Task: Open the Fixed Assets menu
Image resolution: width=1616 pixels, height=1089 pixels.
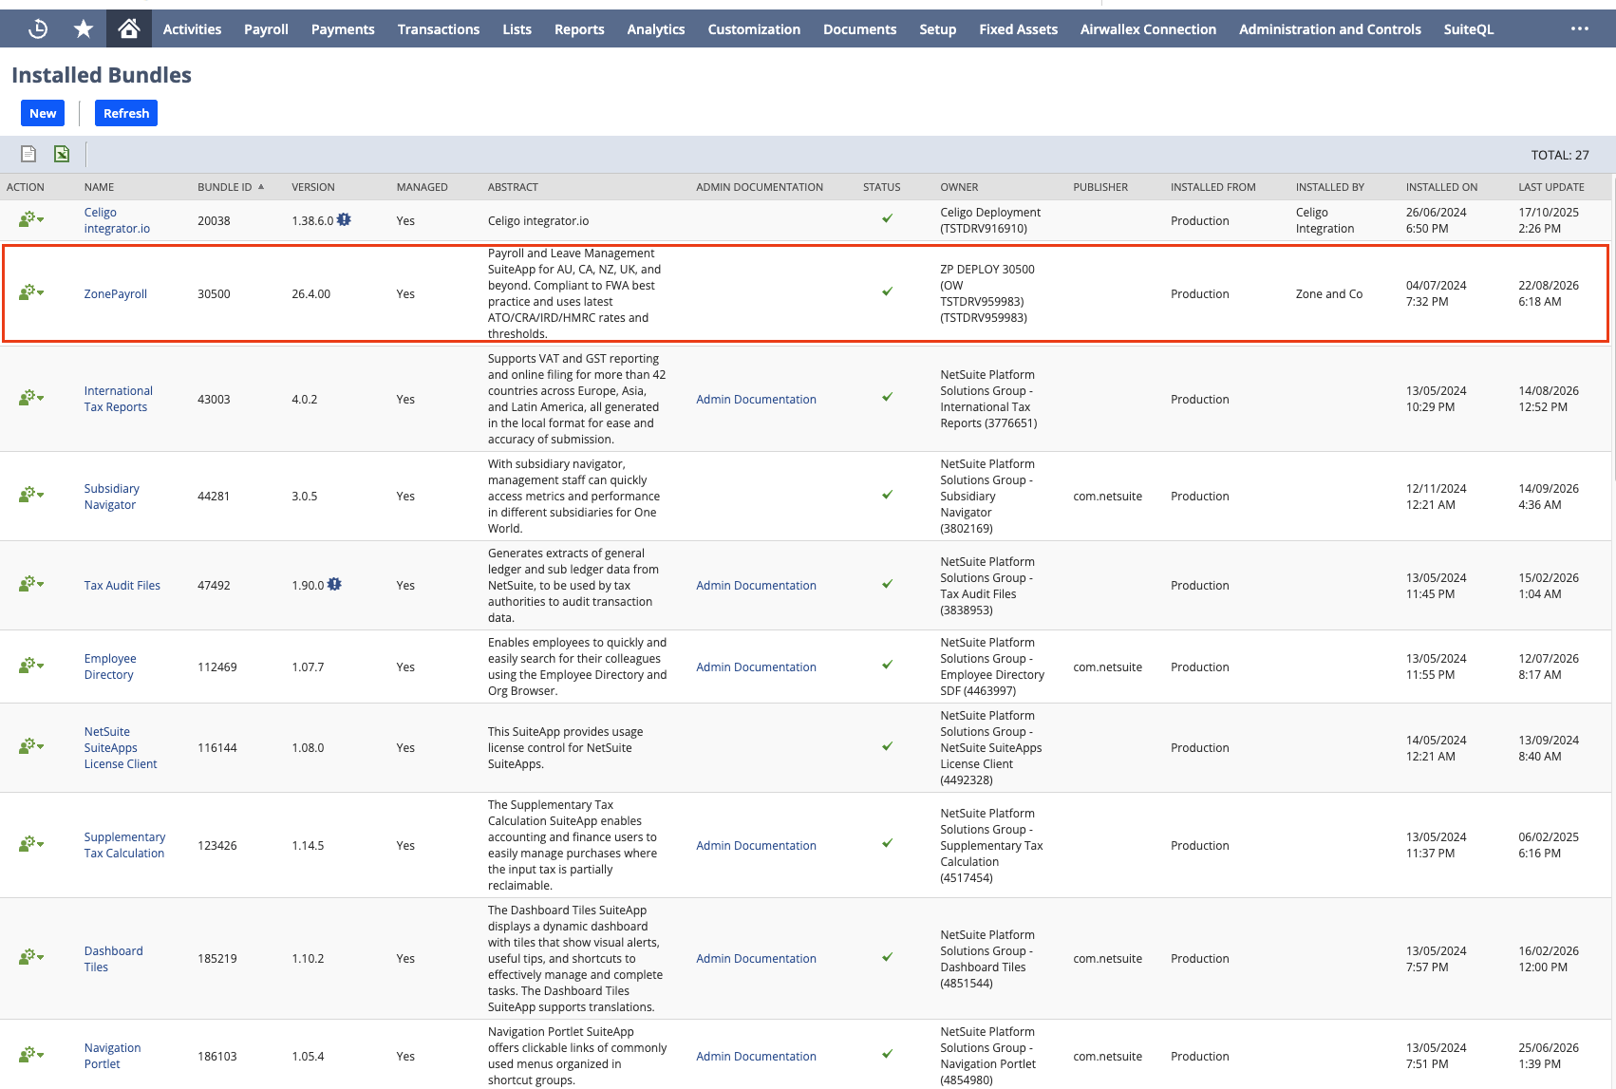Action: click(1018, 29)
